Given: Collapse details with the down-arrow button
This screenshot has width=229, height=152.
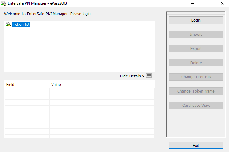Looking at the screenshot, I should pyautogui.click(x=149, y=76).
